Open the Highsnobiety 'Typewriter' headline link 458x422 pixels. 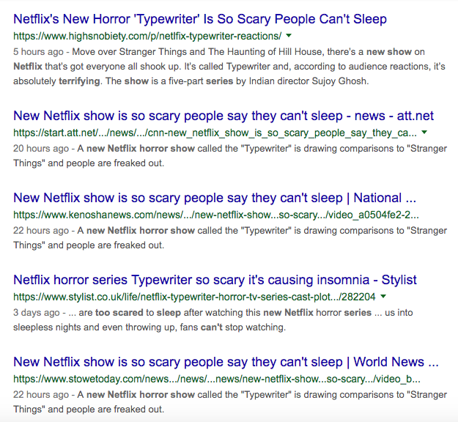[x=200, y=19]
